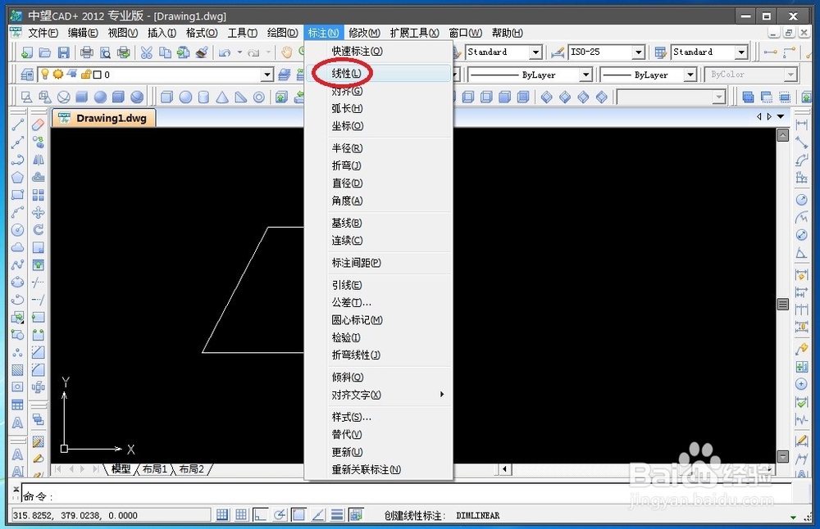Toggle Polar tracking in status bar

point(280,515)
